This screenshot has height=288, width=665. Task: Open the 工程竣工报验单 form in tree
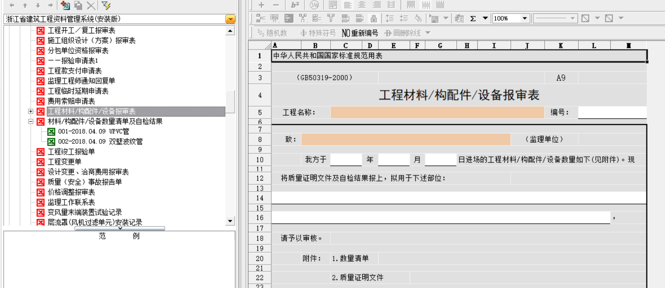[71, 152]
